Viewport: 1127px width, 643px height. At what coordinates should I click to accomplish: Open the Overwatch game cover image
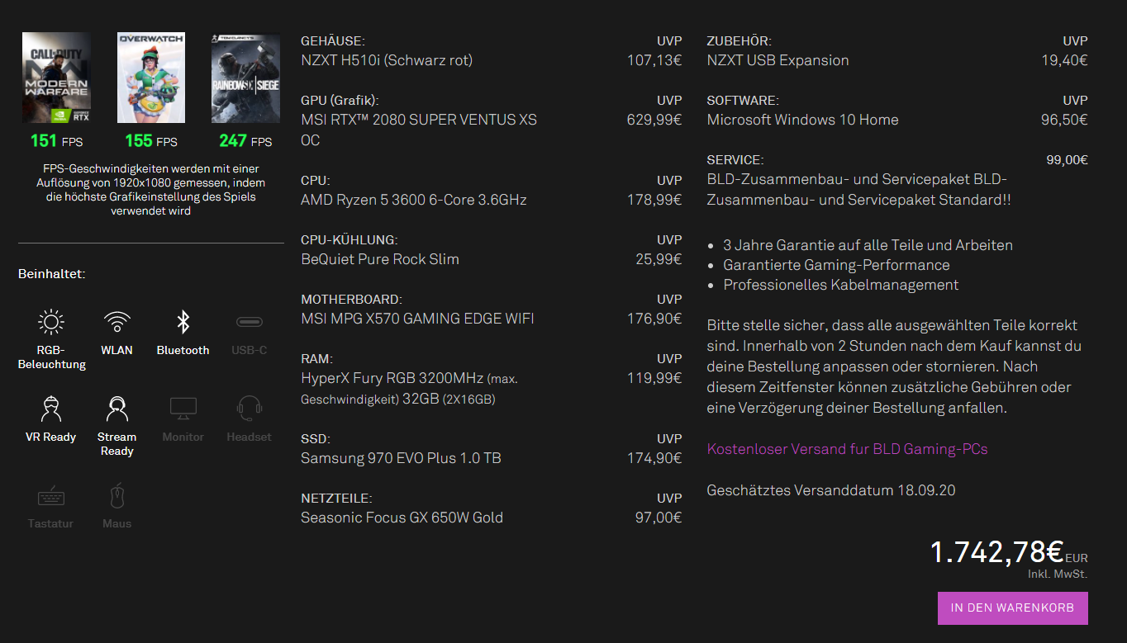pos(151,78)
